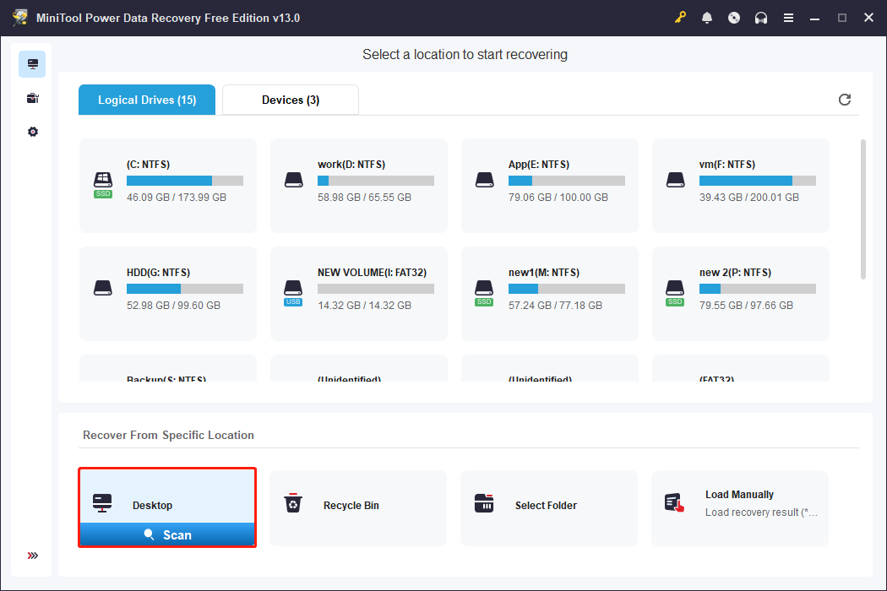The width and height of the screenshot is (887, 591).
Task: Click the 52.98 GB / 99.60 GB text
Action: [174, 305]
